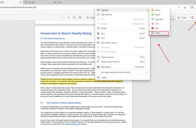Click the Cast media screen icon

(98, 43)
